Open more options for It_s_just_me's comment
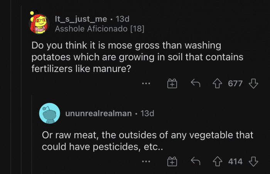270x174 pixels. pos(146,83)
